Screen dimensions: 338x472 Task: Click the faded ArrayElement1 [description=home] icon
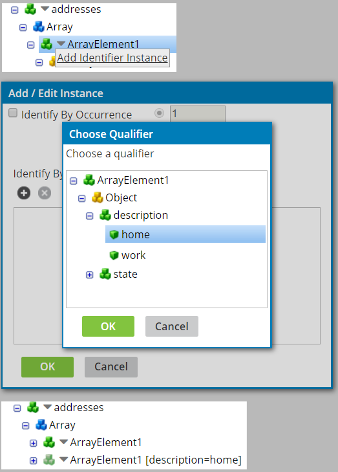[x=49, y=460]
